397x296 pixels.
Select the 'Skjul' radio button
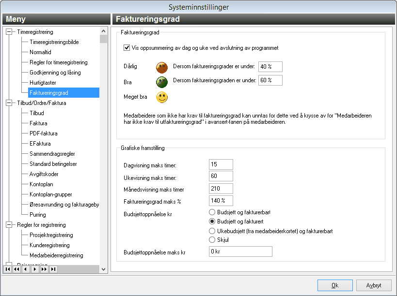(x=212, y=240)
